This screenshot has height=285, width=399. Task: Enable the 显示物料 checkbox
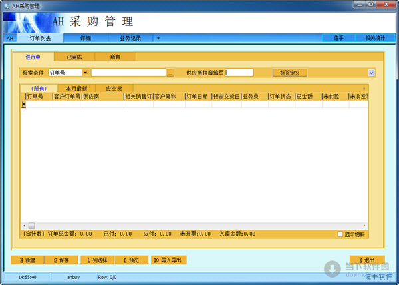340,234
